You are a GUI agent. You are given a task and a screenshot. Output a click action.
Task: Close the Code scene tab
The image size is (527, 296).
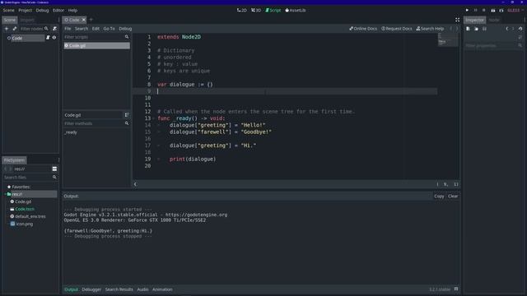84,20
